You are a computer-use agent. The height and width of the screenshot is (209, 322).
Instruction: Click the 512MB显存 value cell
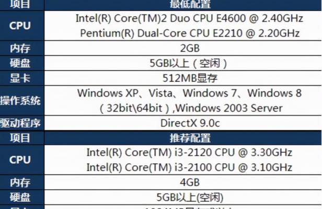click(x=183, y=78)
